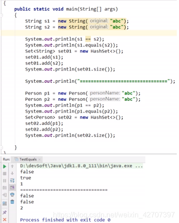Screen dimensions: 179x223
Task: Click the 'personName:' hint on the p2 line
Action: (105, 99)
